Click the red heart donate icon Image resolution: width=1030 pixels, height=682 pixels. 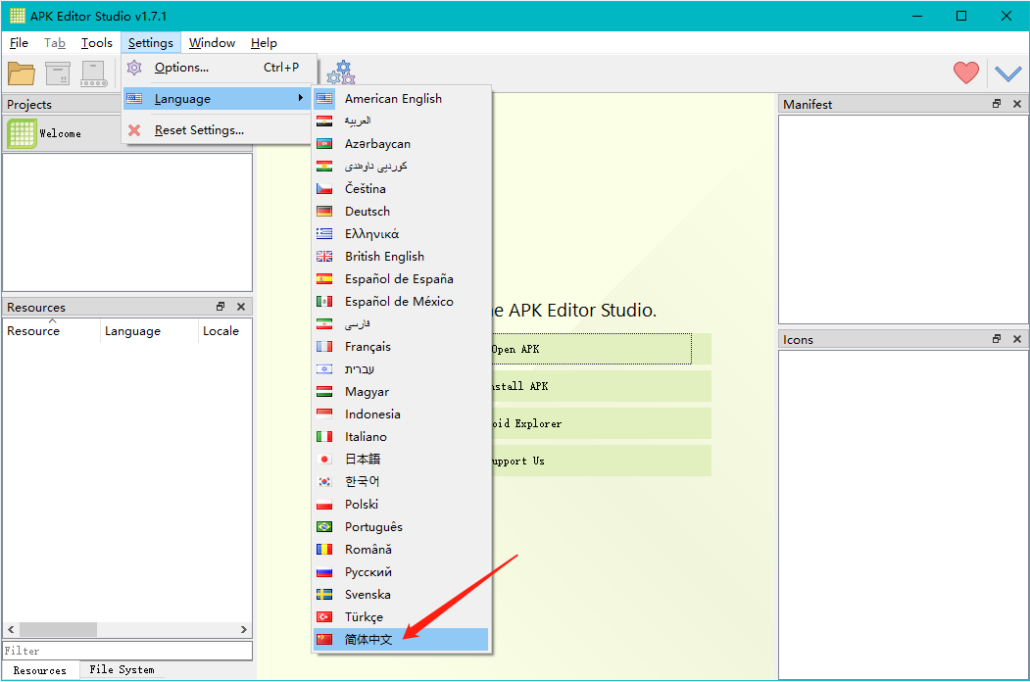965,73
